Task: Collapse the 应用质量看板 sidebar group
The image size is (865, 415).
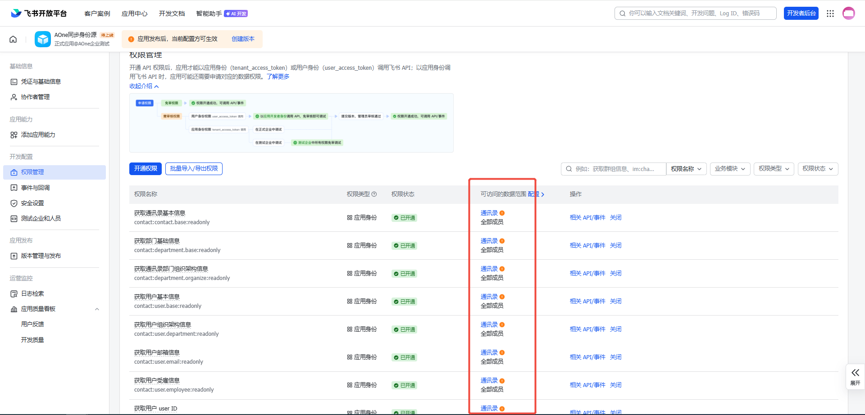Action: point(97,309)
